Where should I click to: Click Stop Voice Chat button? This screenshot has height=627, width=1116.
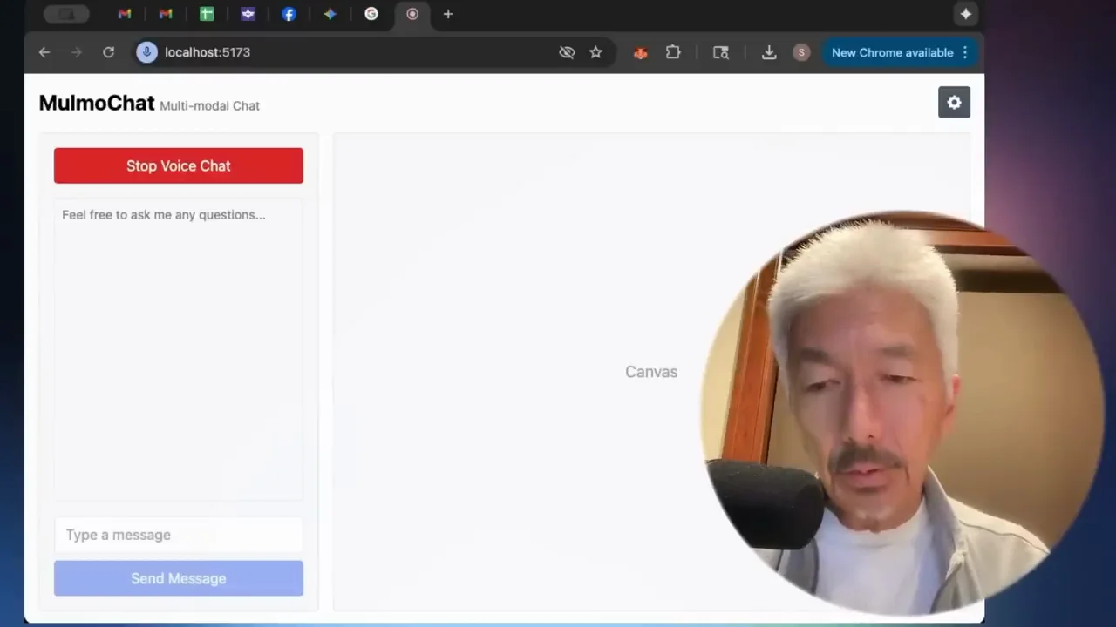[179, 165]
